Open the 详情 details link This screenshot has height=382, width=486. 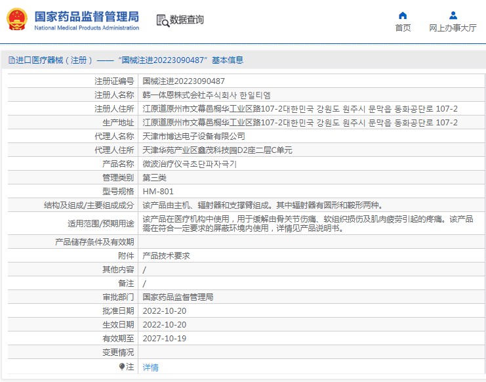pos(150,368)
